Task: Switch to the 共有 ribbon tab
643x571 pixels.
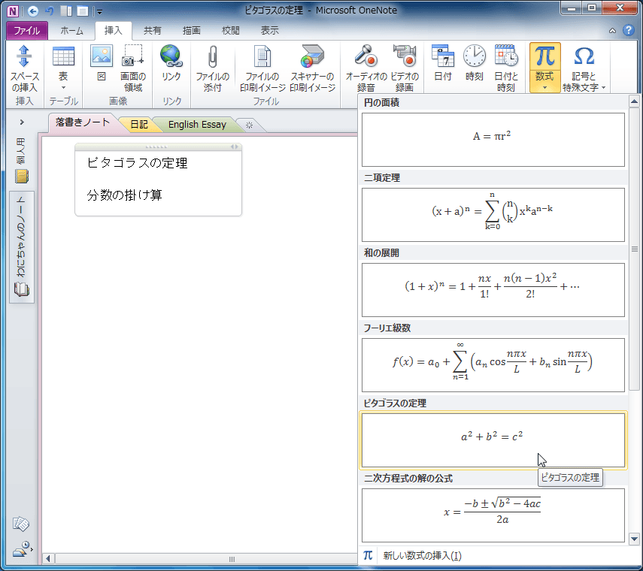Action: click(153, 31)
